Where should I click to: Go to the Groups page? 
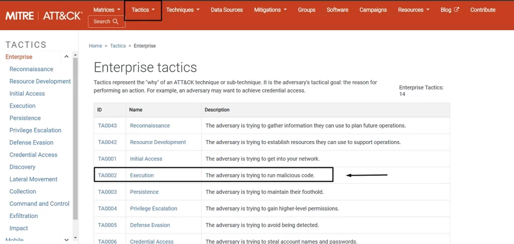click(x=307, y=10)
